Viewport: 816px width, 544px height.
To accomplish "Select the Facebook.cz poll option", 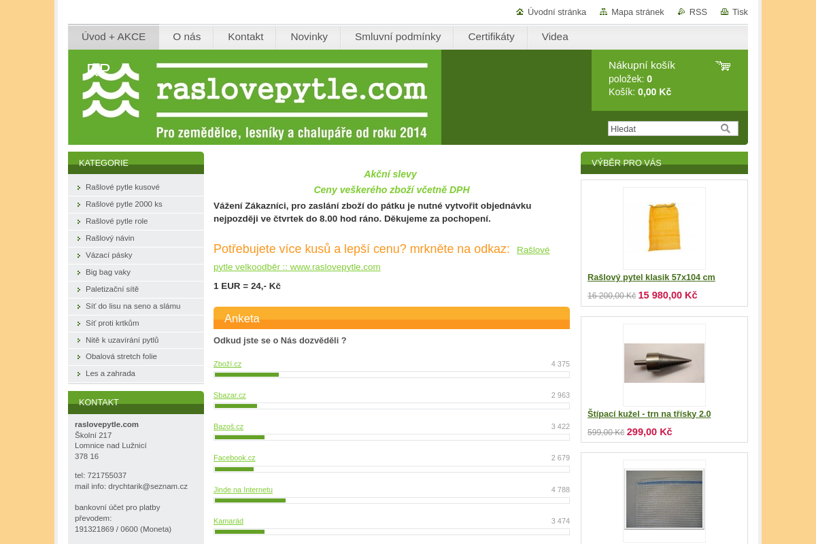I will [234, 458].
